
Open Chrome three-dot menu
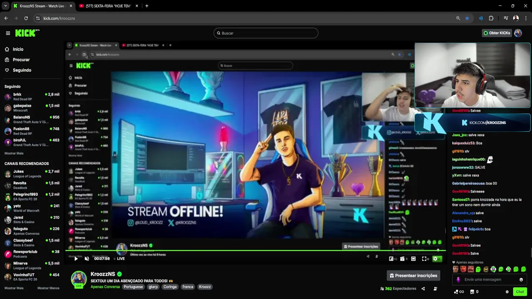526,18
